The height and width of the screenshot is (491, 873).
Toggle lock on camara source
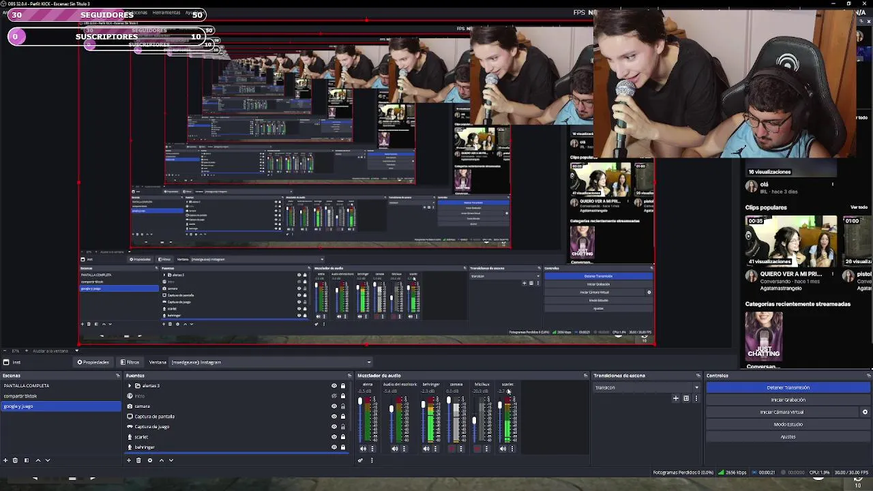click(x=343, y=406)
